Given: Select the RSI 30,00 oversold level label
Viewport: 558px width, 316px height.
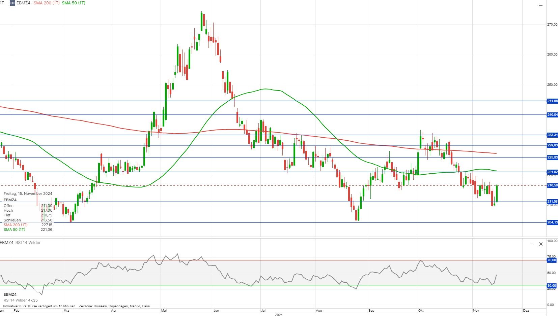Looking at the screenshot, I should (x=552, y=286).
